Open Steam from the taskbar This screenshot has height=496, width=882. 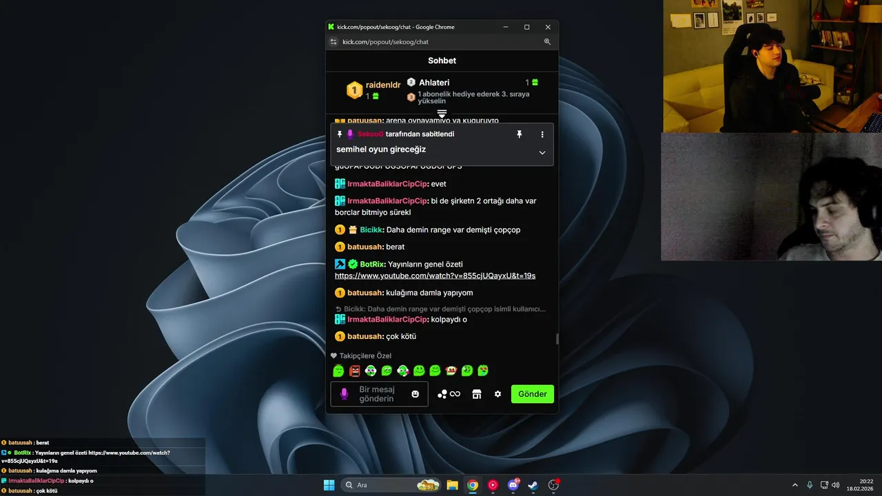(533, 485)
